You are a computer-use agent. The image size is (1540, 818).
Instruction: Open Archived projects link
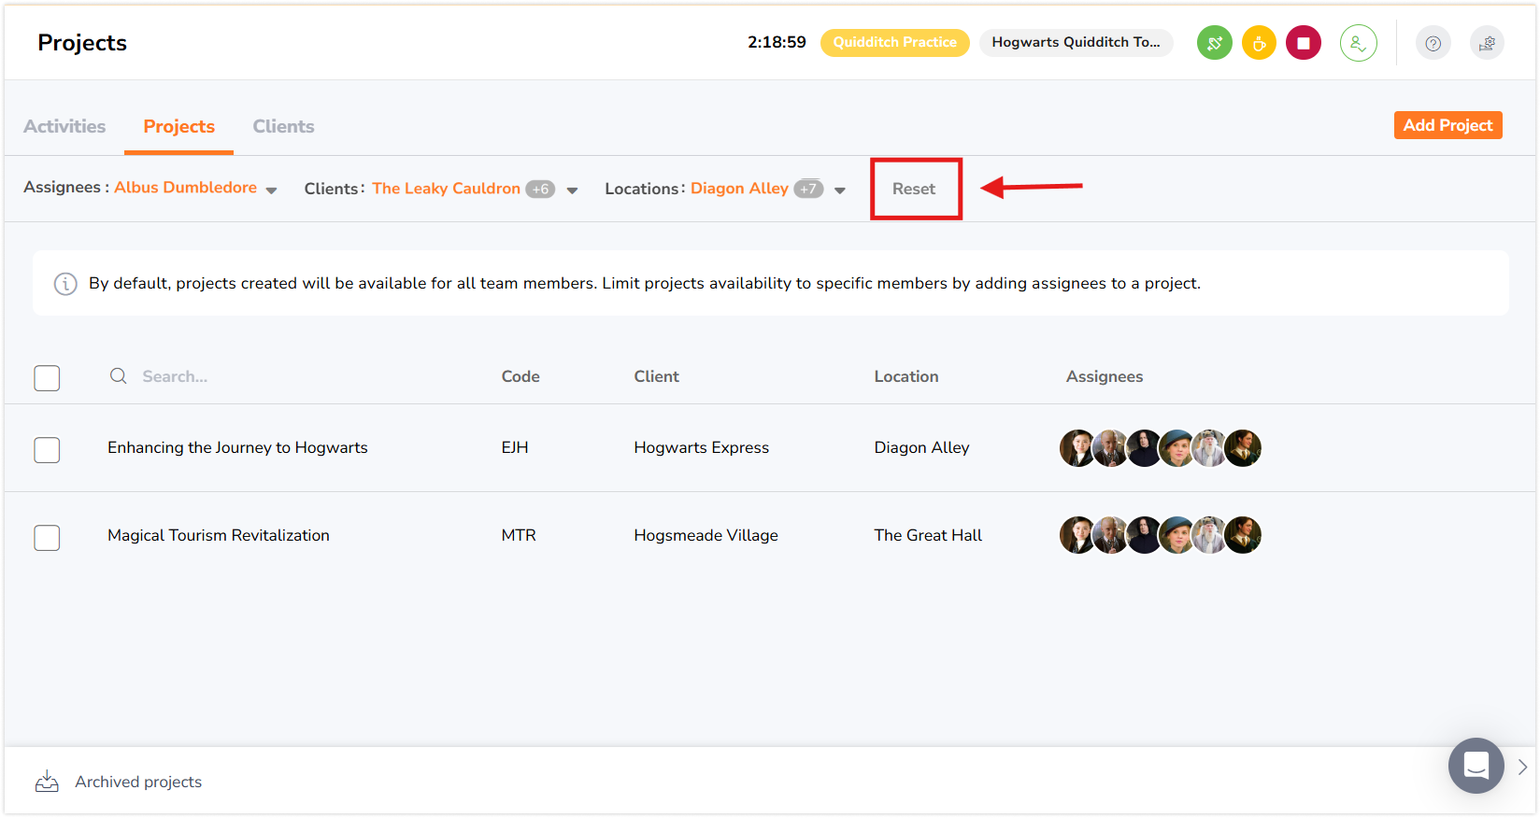(x=138, y=782)
